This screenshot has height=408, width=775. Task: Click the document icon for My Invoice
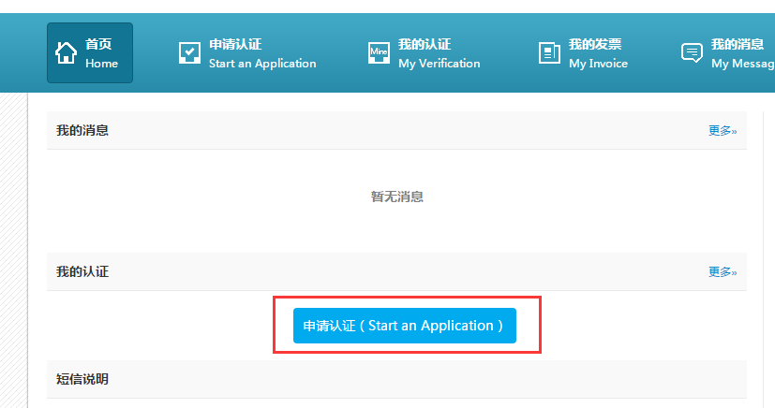click(x=549, y=53)
